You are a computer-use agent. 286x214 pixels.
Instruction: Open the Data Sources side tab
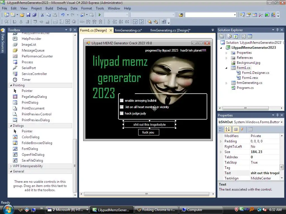click(3, 41)
